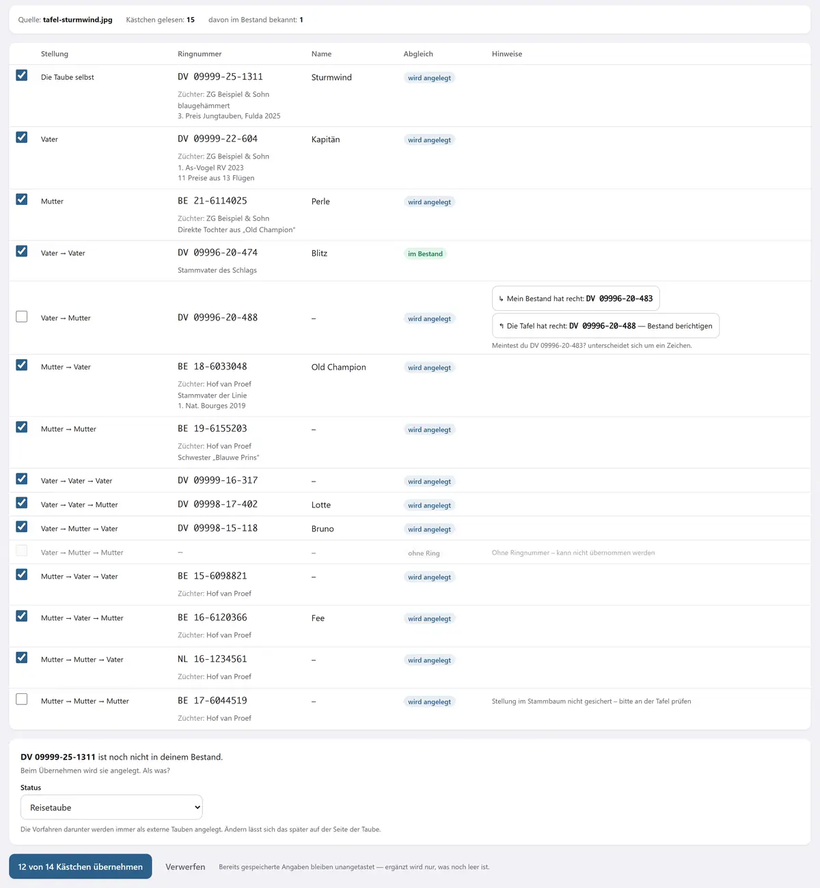Click the '3. Preis Jungtauben, Fulda 2025' note
Viewport: 820px width, 888px height.
229,116
